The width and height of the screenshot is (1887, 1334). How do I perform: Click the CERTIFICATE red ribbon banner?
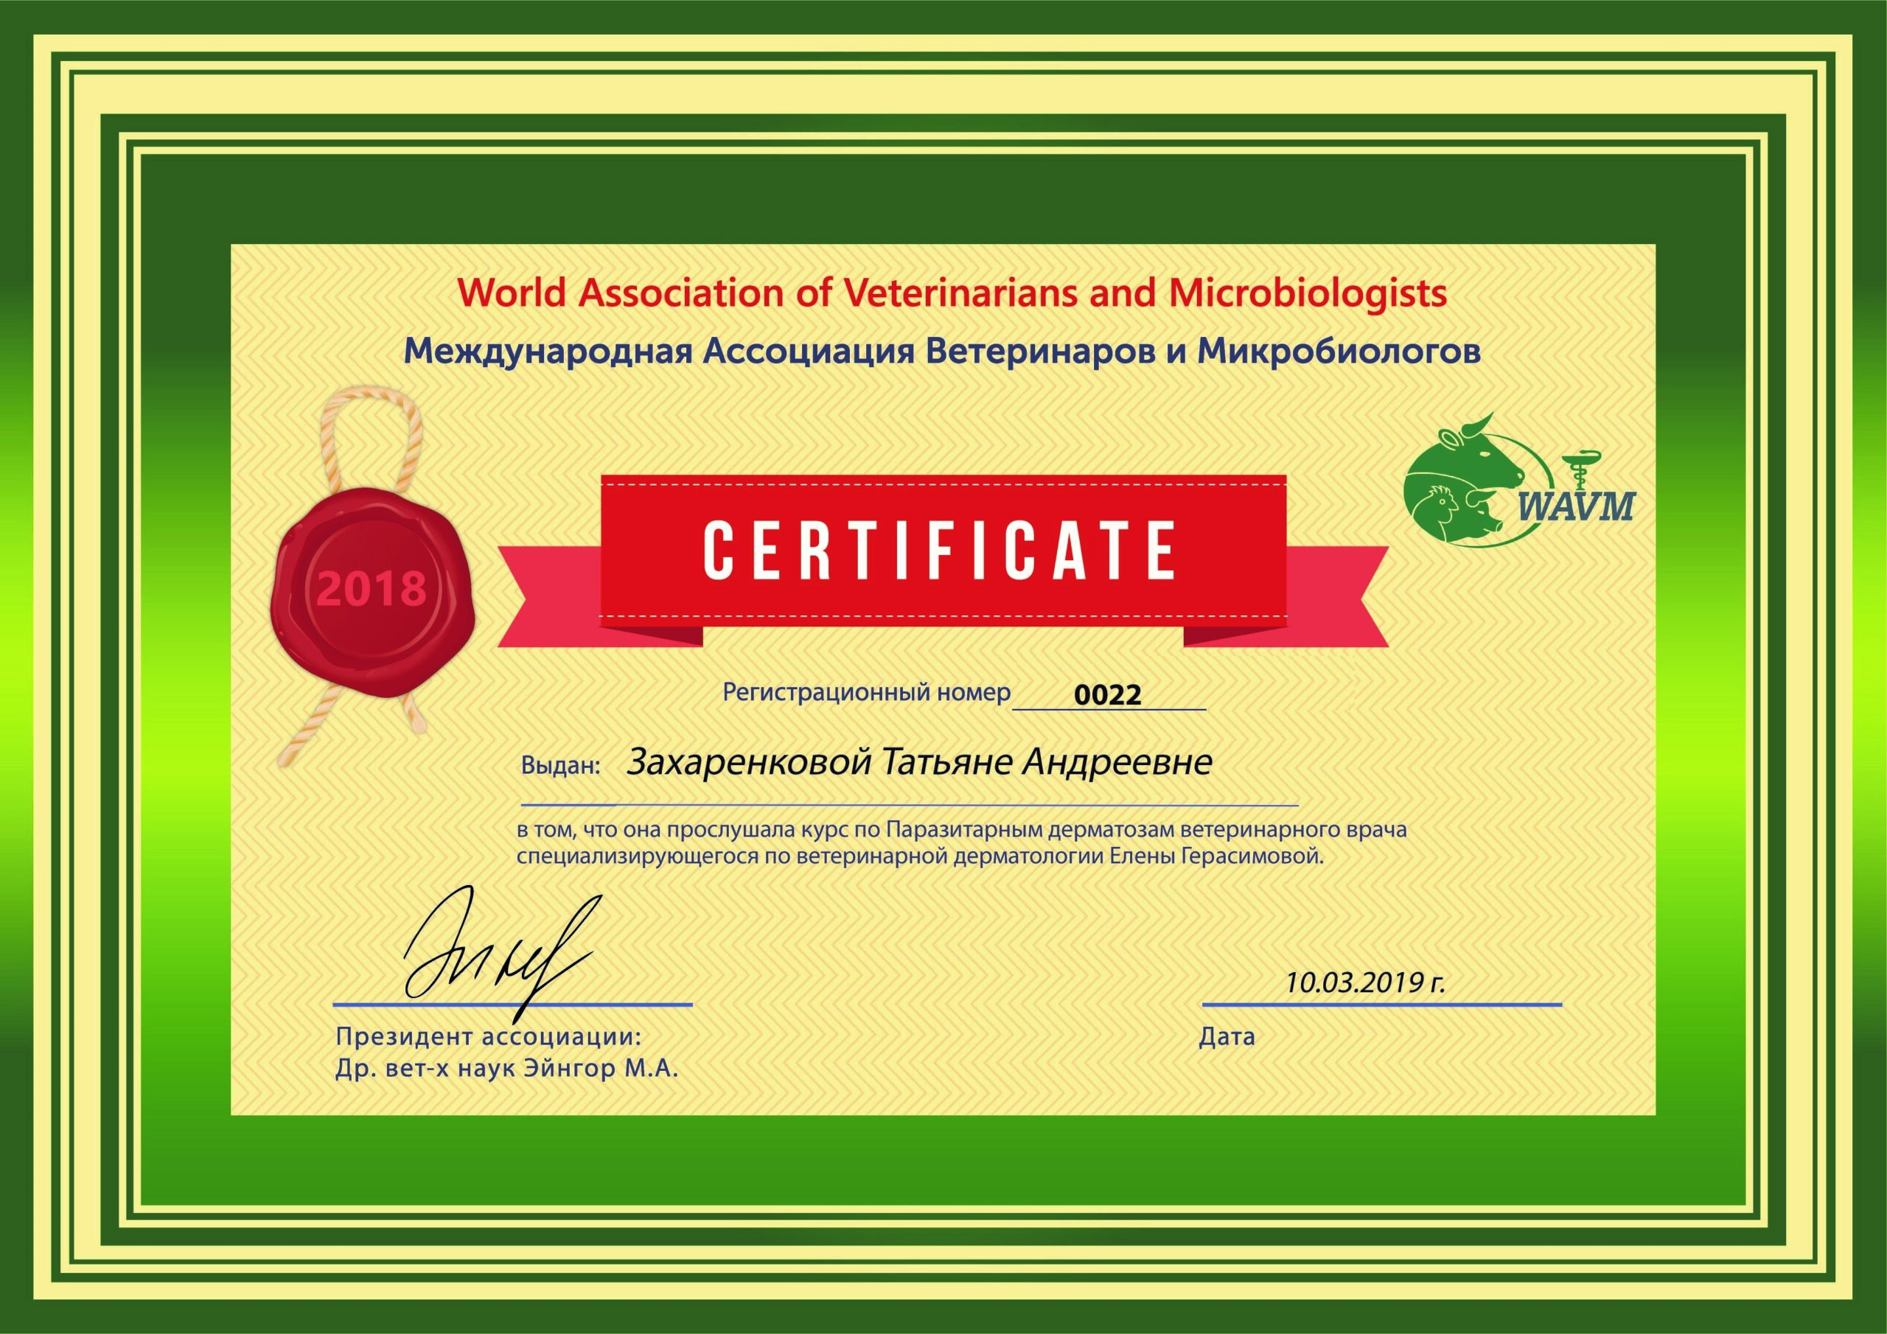click(942, 561)
